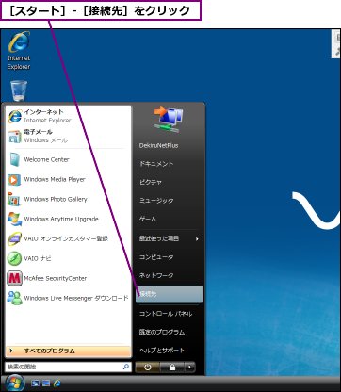Click Switch between windows quick launch icon

click(x=46, y=384)
